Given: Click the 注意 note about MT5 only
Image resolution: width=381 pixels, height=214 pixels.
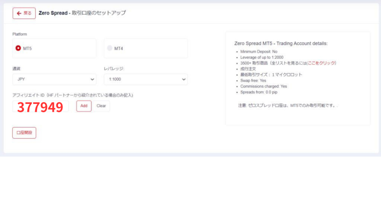Looking at the screenshot, I should [288, 106].
